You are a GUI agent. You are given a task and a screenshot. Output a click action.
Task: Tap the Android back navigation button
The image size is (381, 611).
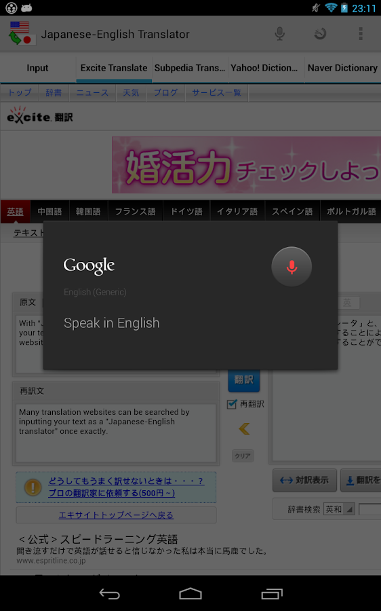click(x=109, y=593)
